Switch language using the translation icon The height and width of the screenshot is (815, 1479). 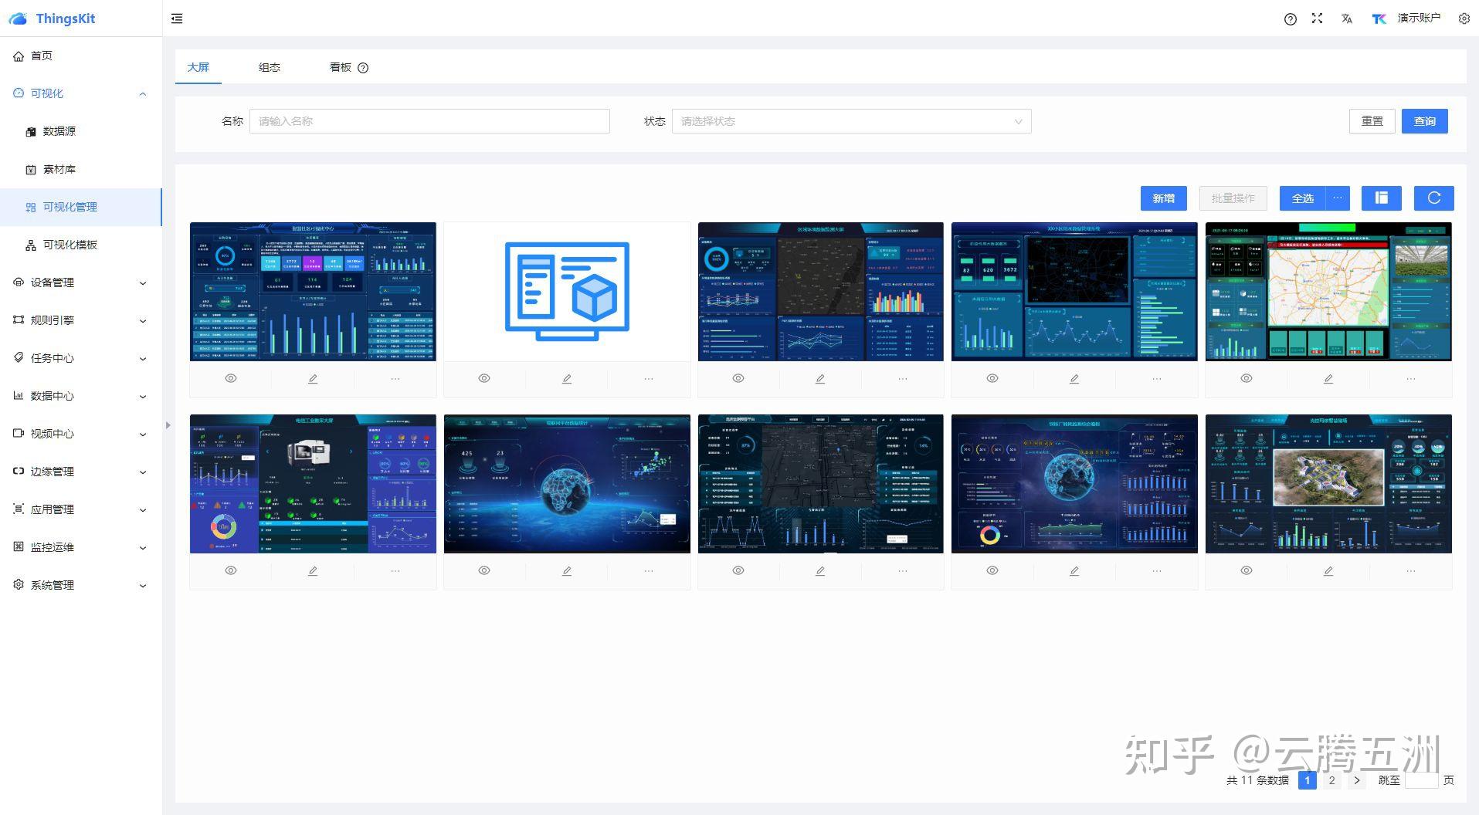[1346, 19]
